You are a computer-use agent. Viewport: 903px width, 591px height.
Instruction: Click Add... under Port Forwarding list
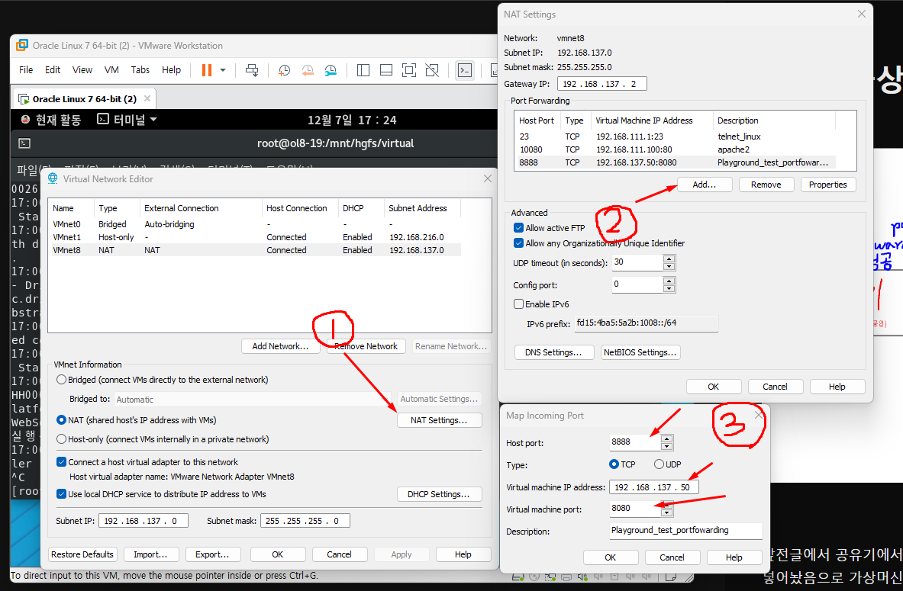pyautogui.click(x=704, y=185)
